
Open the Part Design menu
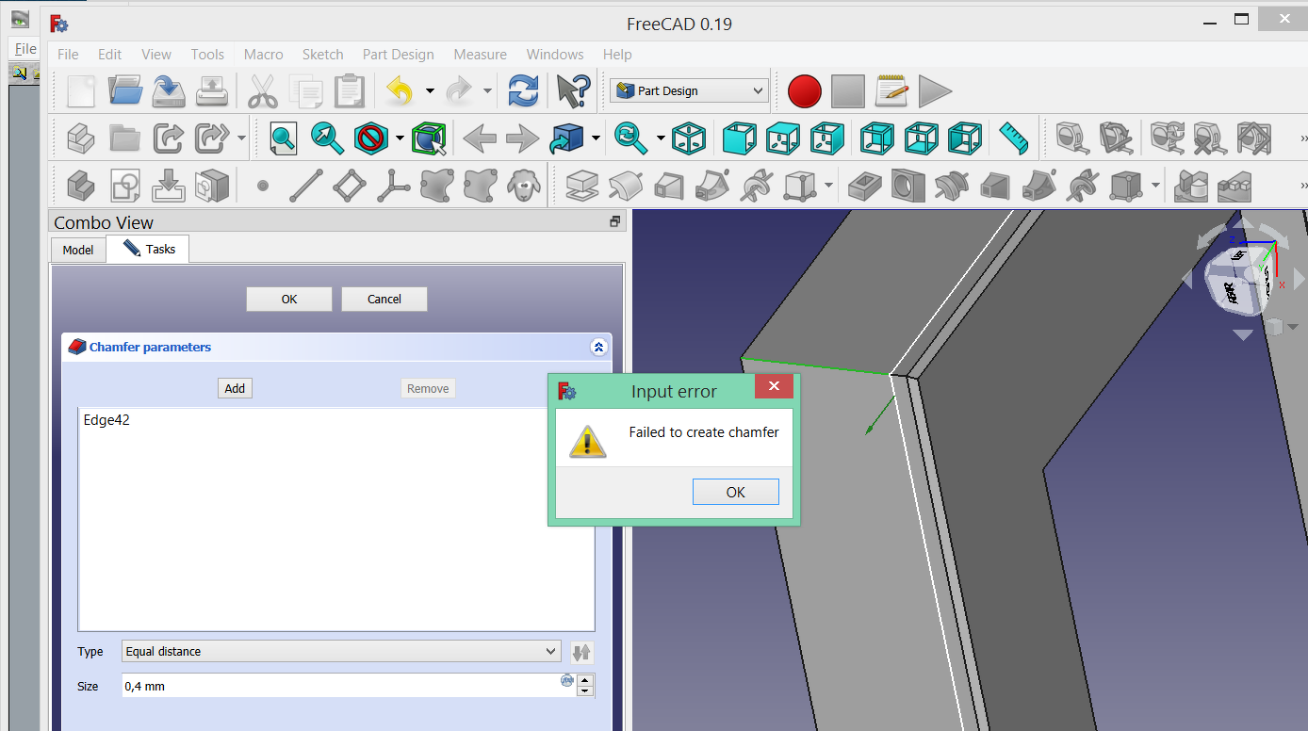tap(399, 55)
